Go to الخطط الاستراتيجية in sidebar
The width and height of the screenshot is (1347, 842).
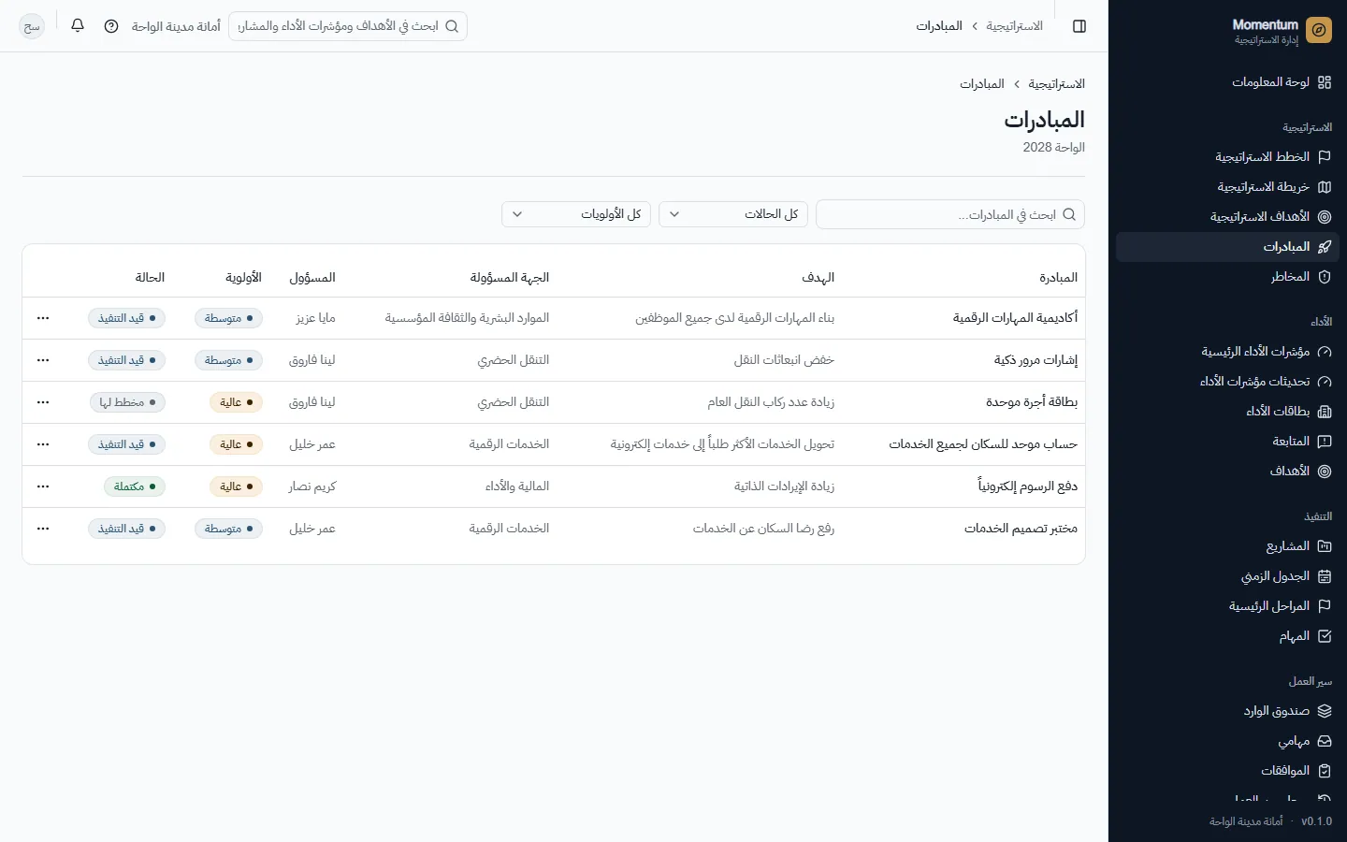pos(1227,157)
